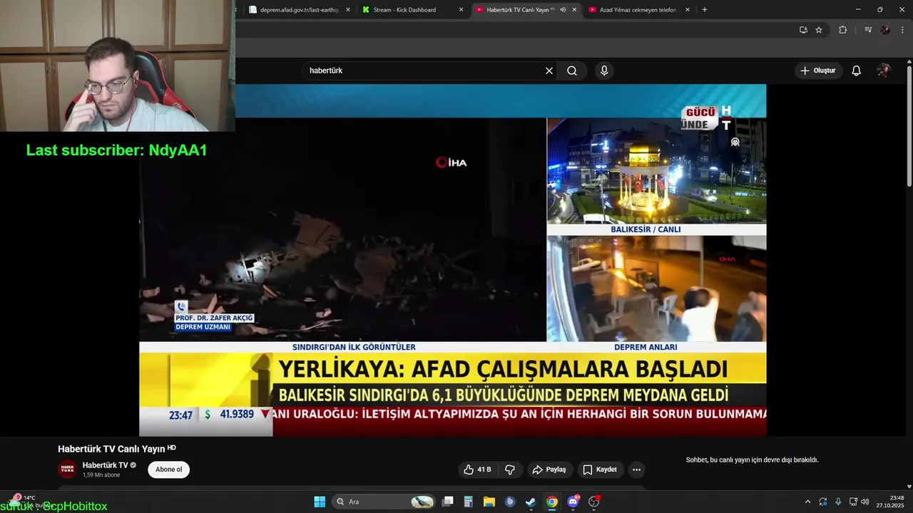The image size is (913, 513).
Task: Open YouTube notifications bell
Action: click(857, 71)
